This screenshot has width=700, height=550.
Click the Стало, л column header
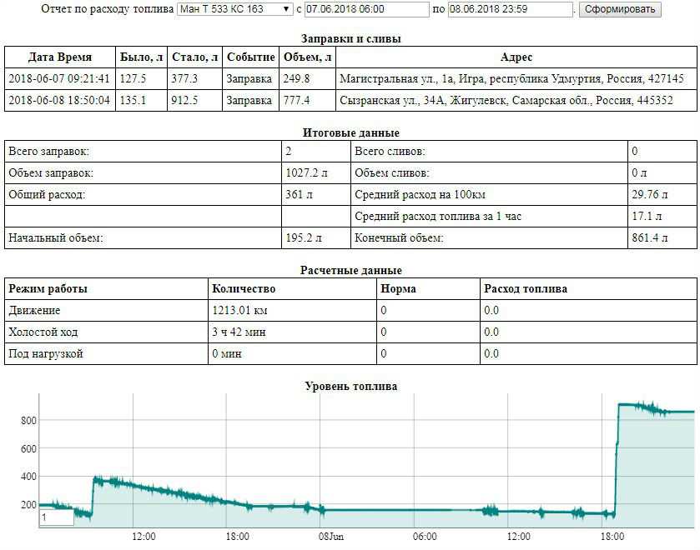(x=194, y=57)
